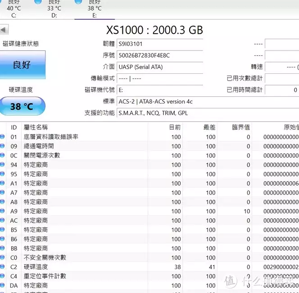Image resolution: width=299 pixels, height=293 pixels.
Task: Select the 底層資料讀取錯誤率 attribute row
Action: [149, 137]
